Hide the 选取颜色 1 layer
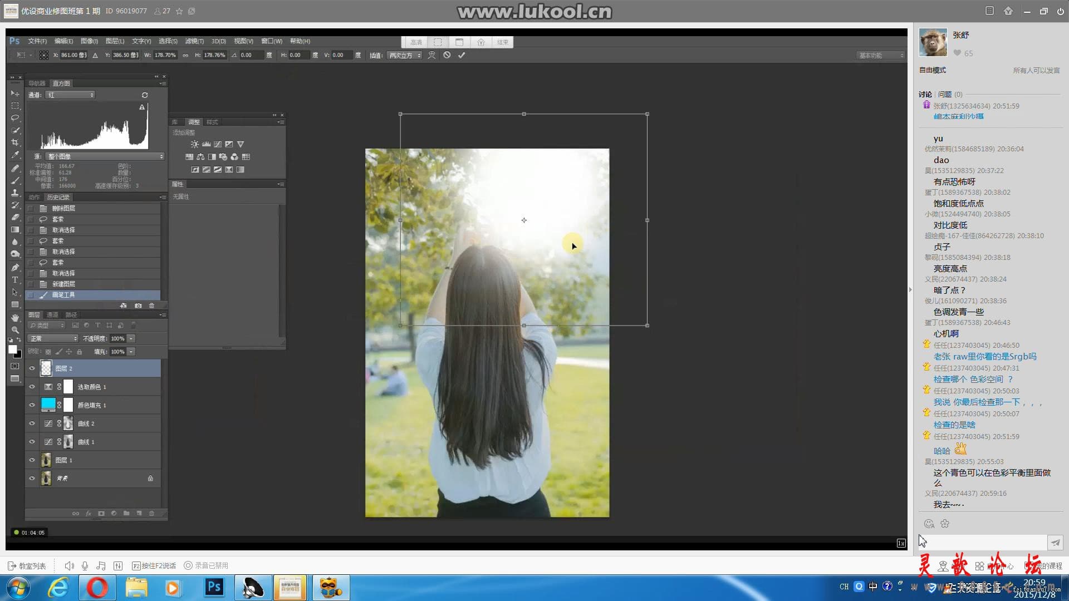1069x601 pixels. click(x=32, y=387)
